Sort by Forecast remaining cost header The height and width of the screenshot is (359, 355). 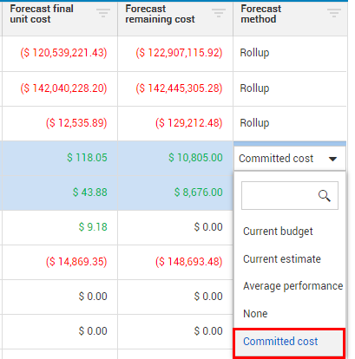(160, 14)
